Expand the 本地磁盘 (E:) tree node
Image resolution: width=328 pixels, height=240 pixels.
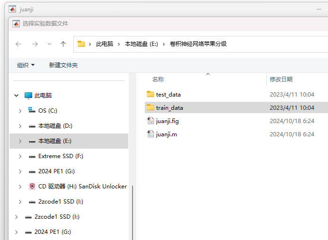[20, 141]
